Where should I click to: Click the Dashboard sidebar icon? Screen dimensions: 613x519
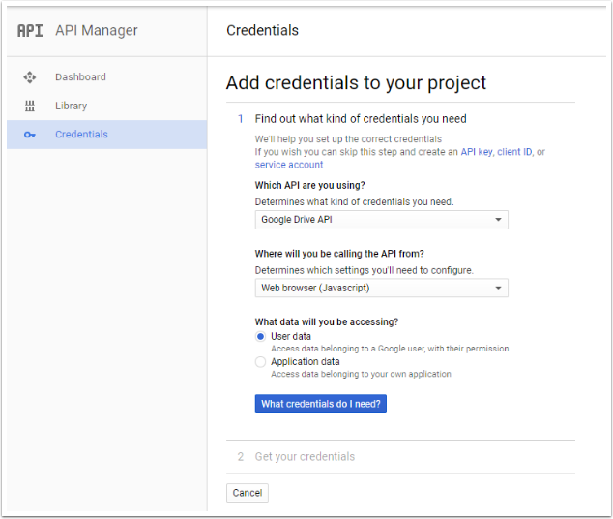tap(30, 77)
